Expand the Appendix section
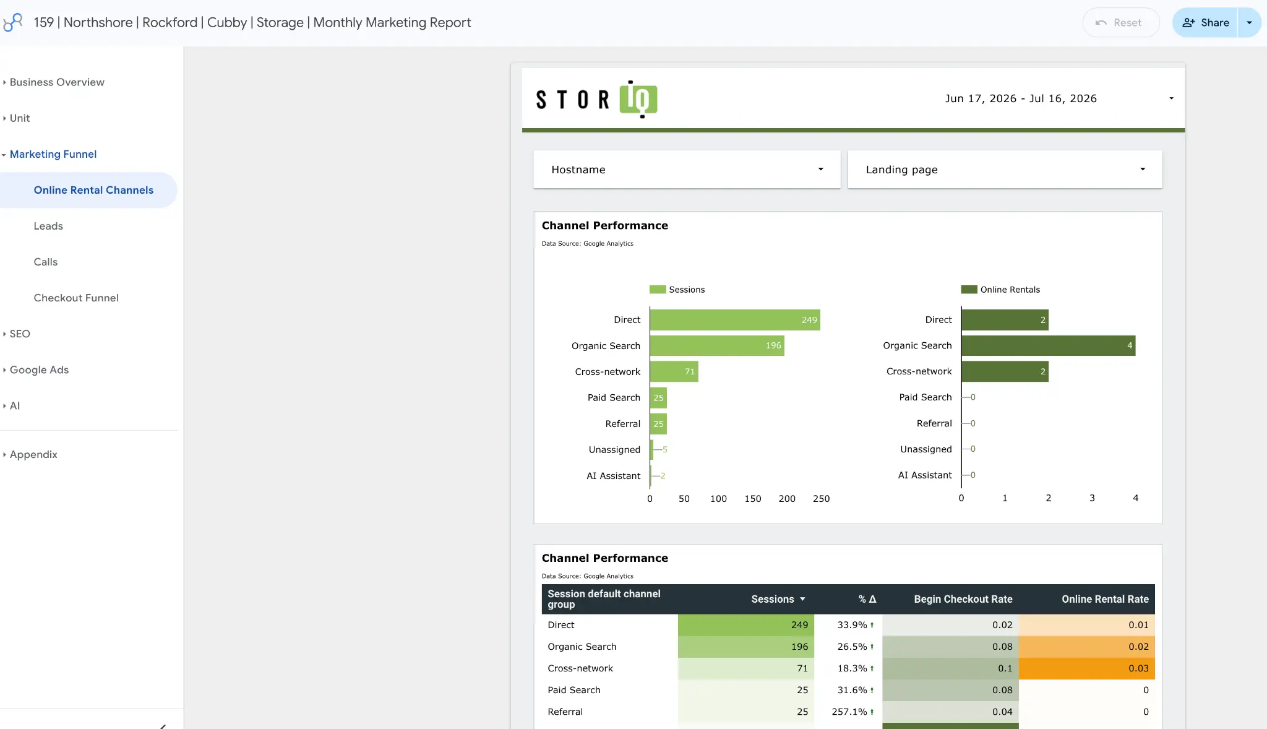 [33, 454]
